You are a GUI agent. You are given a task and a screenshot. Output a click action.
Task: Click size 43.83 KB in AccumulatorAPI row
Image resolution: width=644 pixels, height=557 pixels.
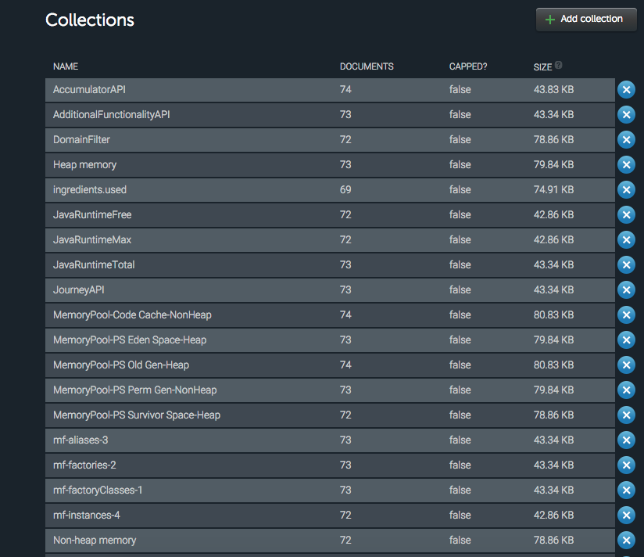[x=553, y=90]
